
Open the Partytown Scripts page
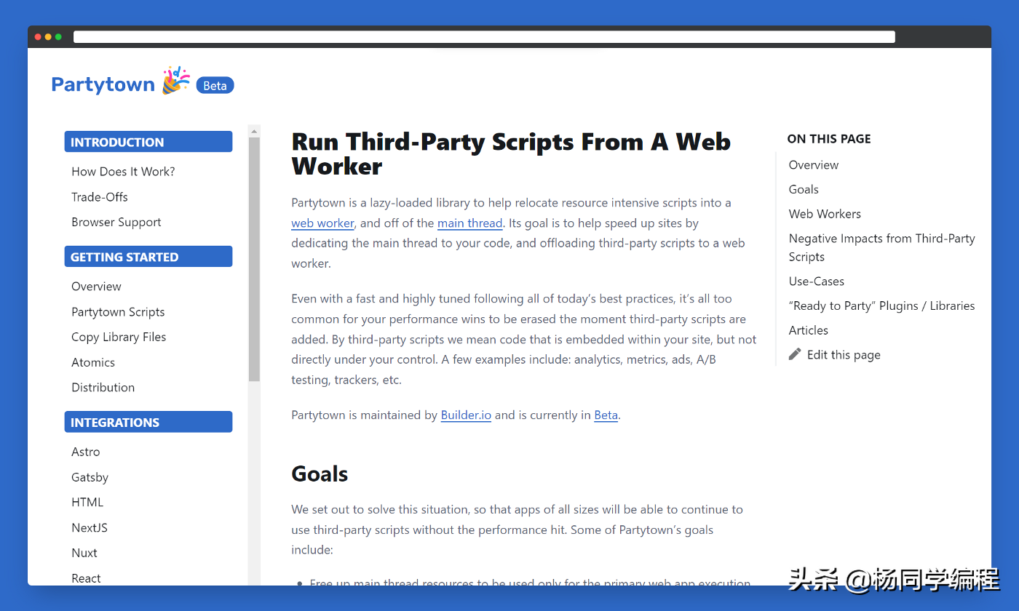(118, 312)
